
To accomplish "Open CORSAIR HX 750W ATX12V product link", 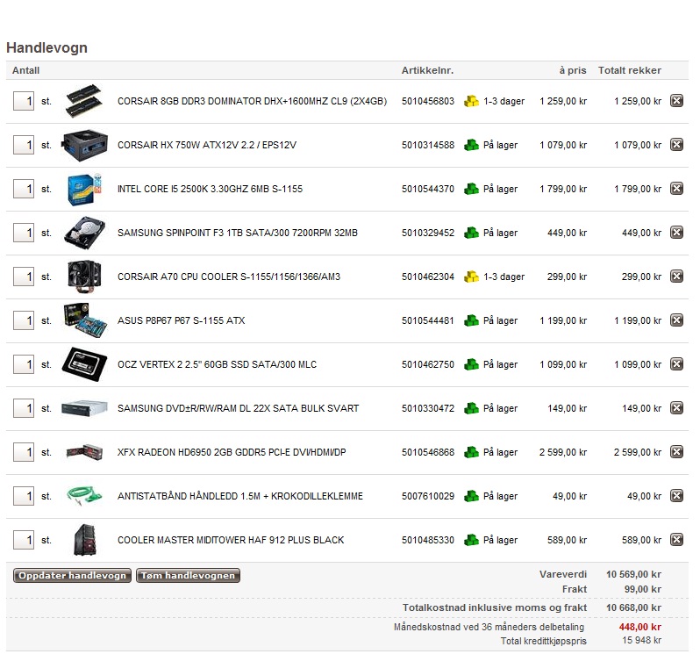I will point(207,145).
